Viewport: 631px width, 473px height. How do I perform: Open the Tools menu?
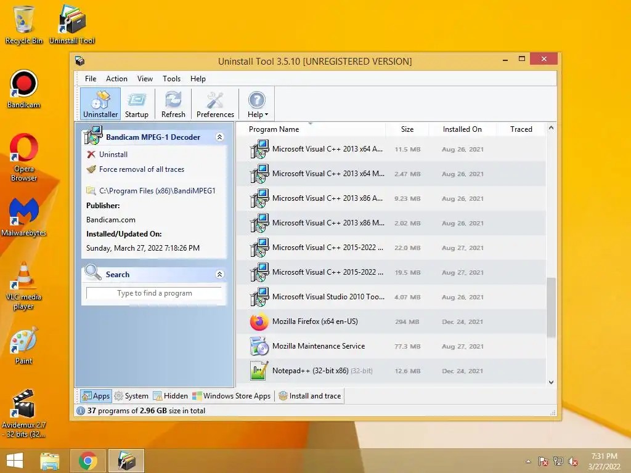[x=171, y=79]
